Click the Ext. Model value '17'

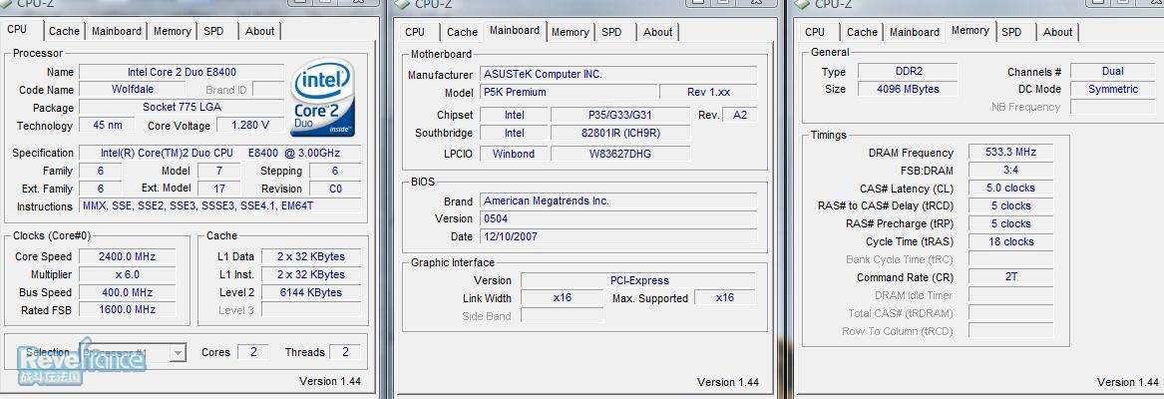coord(219,189)
